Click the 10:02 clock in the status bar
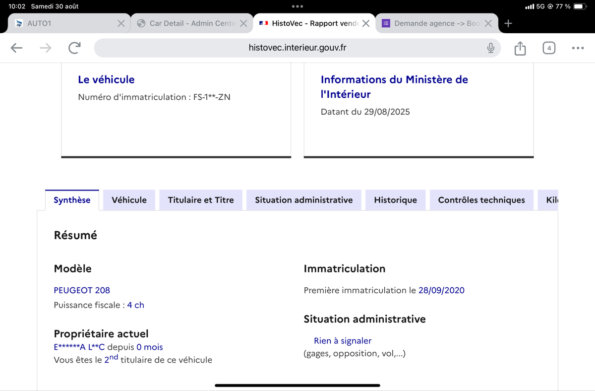 17,6
